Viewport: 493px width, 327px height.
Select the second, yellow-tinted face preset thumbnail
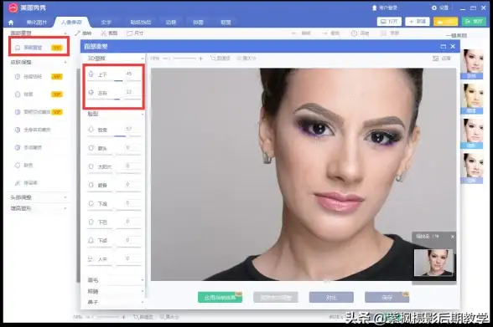(x=473, y=99)
